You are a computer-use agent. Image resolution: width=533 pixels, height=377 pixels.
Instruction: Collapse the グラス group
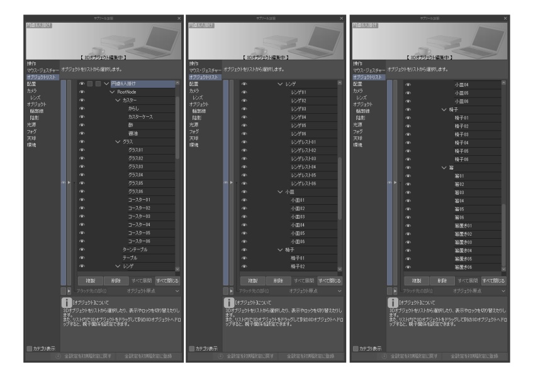click(118, 142)
